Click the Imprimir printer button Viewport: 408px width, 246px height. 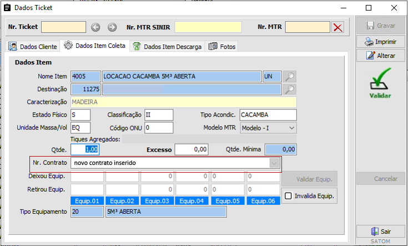pyautogui.click(x=380, y=42)
